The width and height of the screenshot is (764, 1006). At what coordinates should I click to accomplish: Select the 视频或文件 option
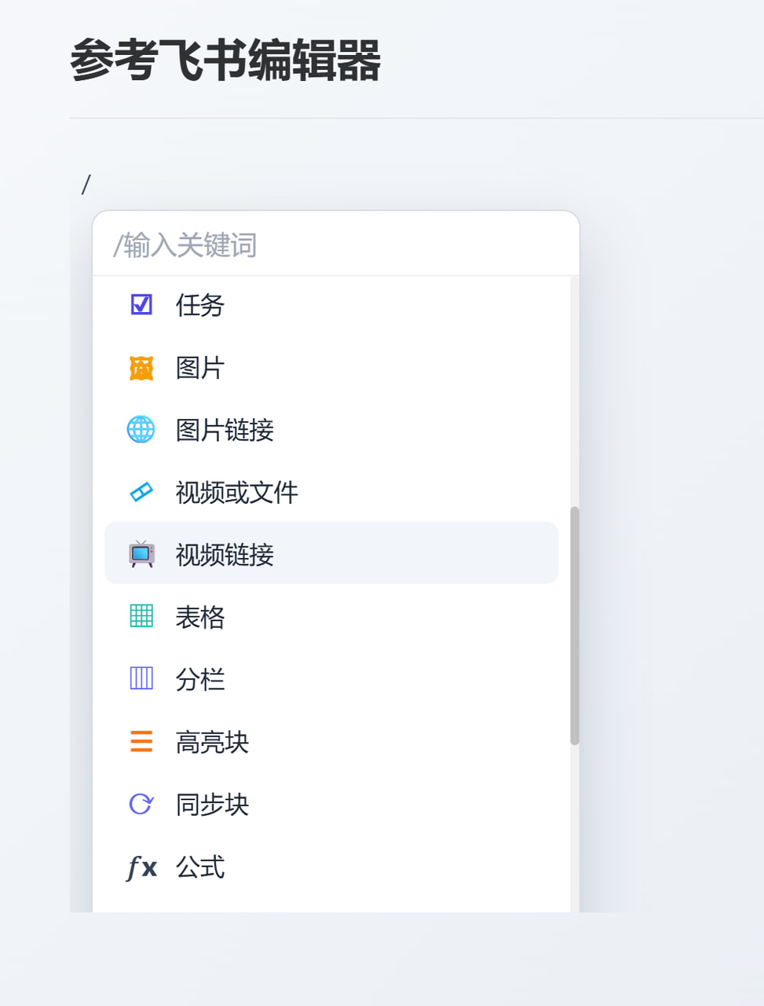click(x=331, y=492)
